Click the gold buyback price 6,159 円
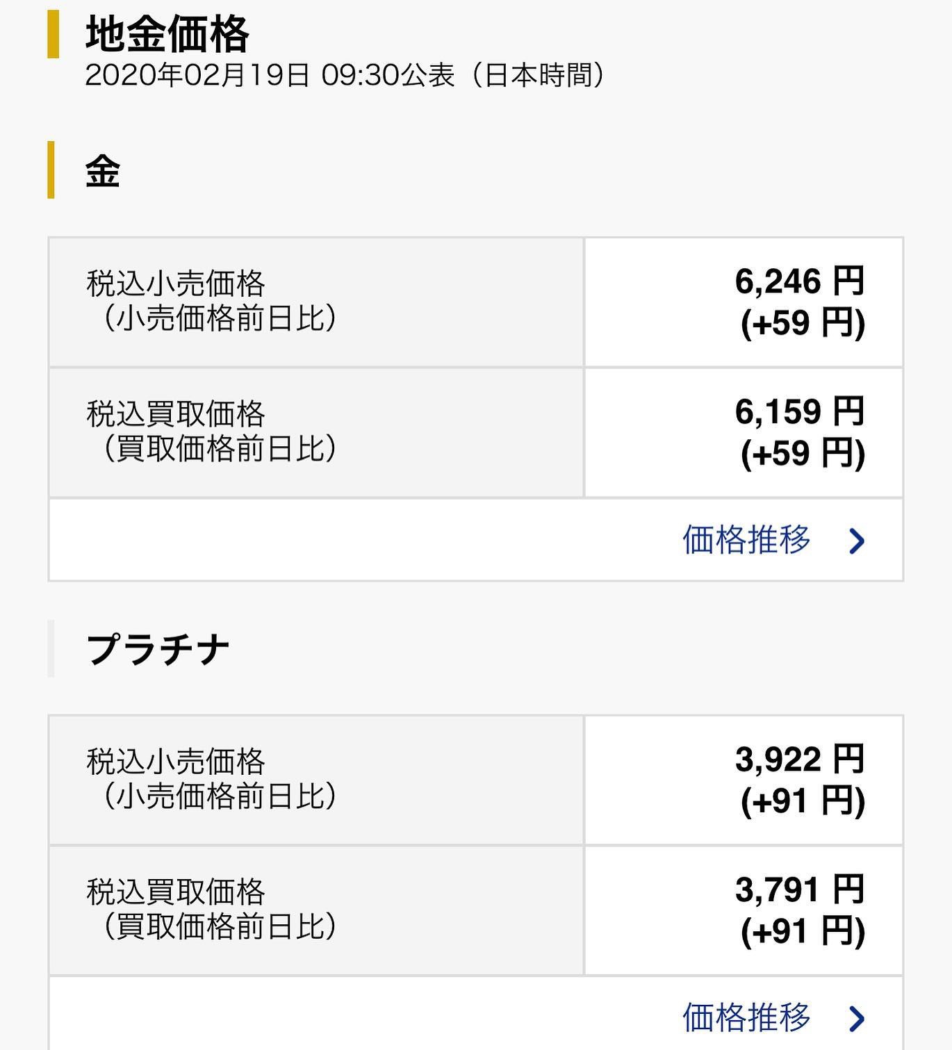 (799, 411)
